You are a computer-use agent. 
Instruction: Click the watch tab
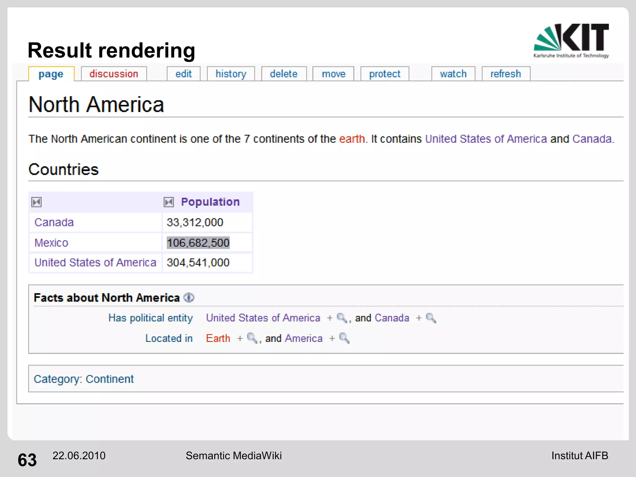pyautogui.click(x=453, y=74)
